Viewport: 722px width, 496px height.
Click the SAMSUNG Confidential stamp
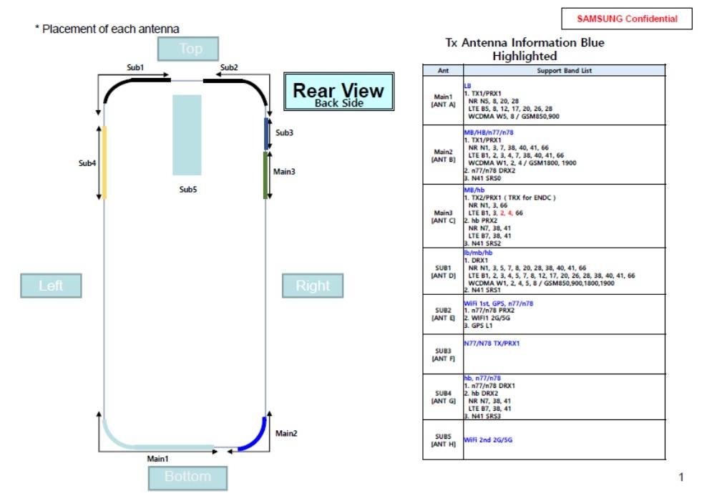(627, 19)
